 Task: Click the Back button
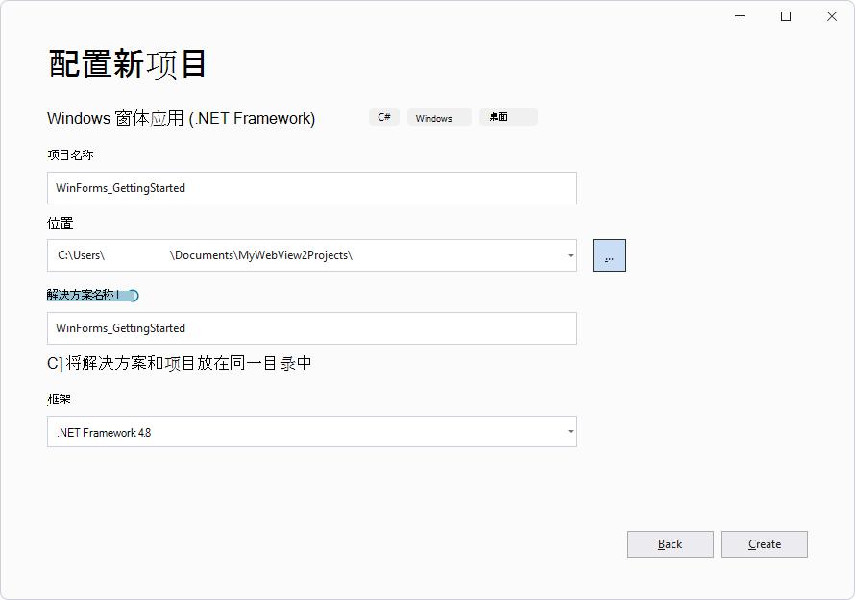coord(670,544)
